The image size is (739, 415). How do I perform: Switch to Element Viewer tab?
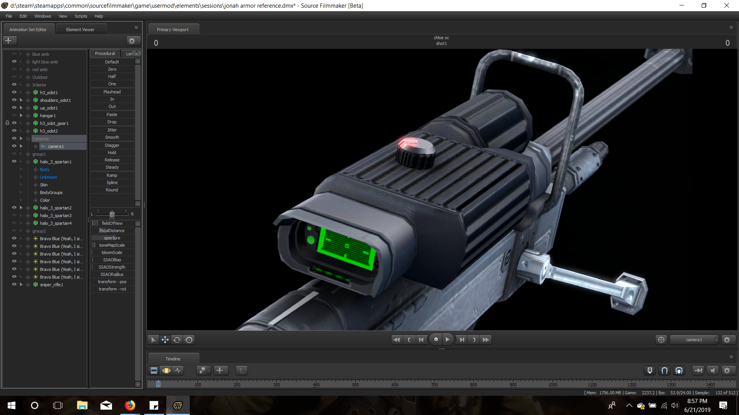tap(80, 30)
